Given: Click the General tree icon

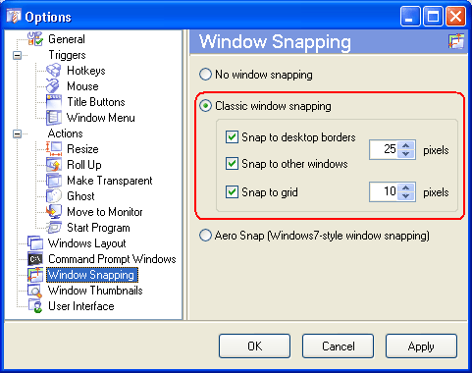Looking at the screenshot, I should pyautogui.click(x=35, y=39).
